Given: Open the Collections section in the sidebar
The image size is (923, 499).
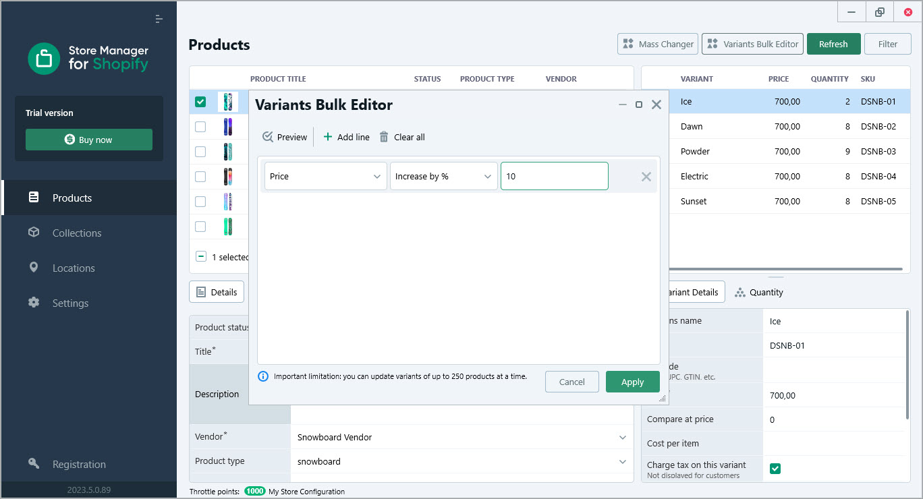Looking at the screenshot, I should 89,233.
